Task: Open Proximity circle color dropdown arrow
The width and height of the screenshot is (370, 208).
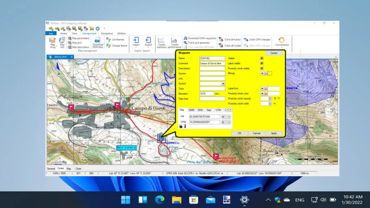Action: (262, 94)
